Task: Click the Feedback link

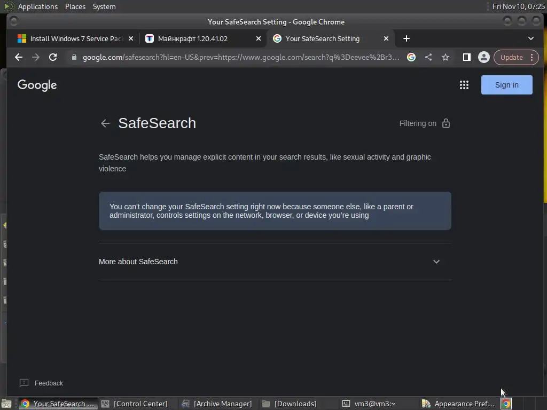Action: (x=49, y=383)
